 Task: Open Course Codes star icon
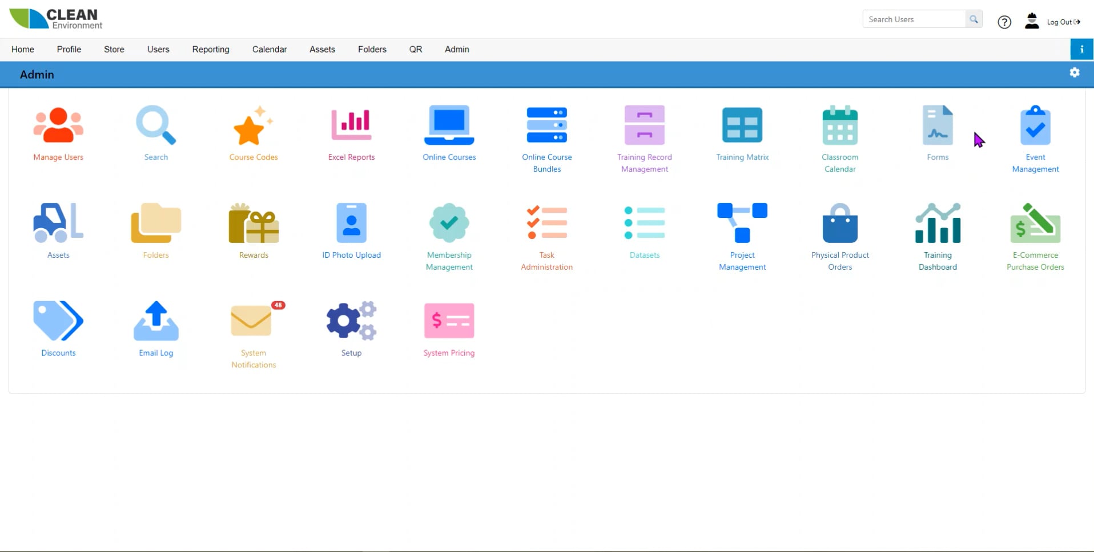click(x=254, y=125)
